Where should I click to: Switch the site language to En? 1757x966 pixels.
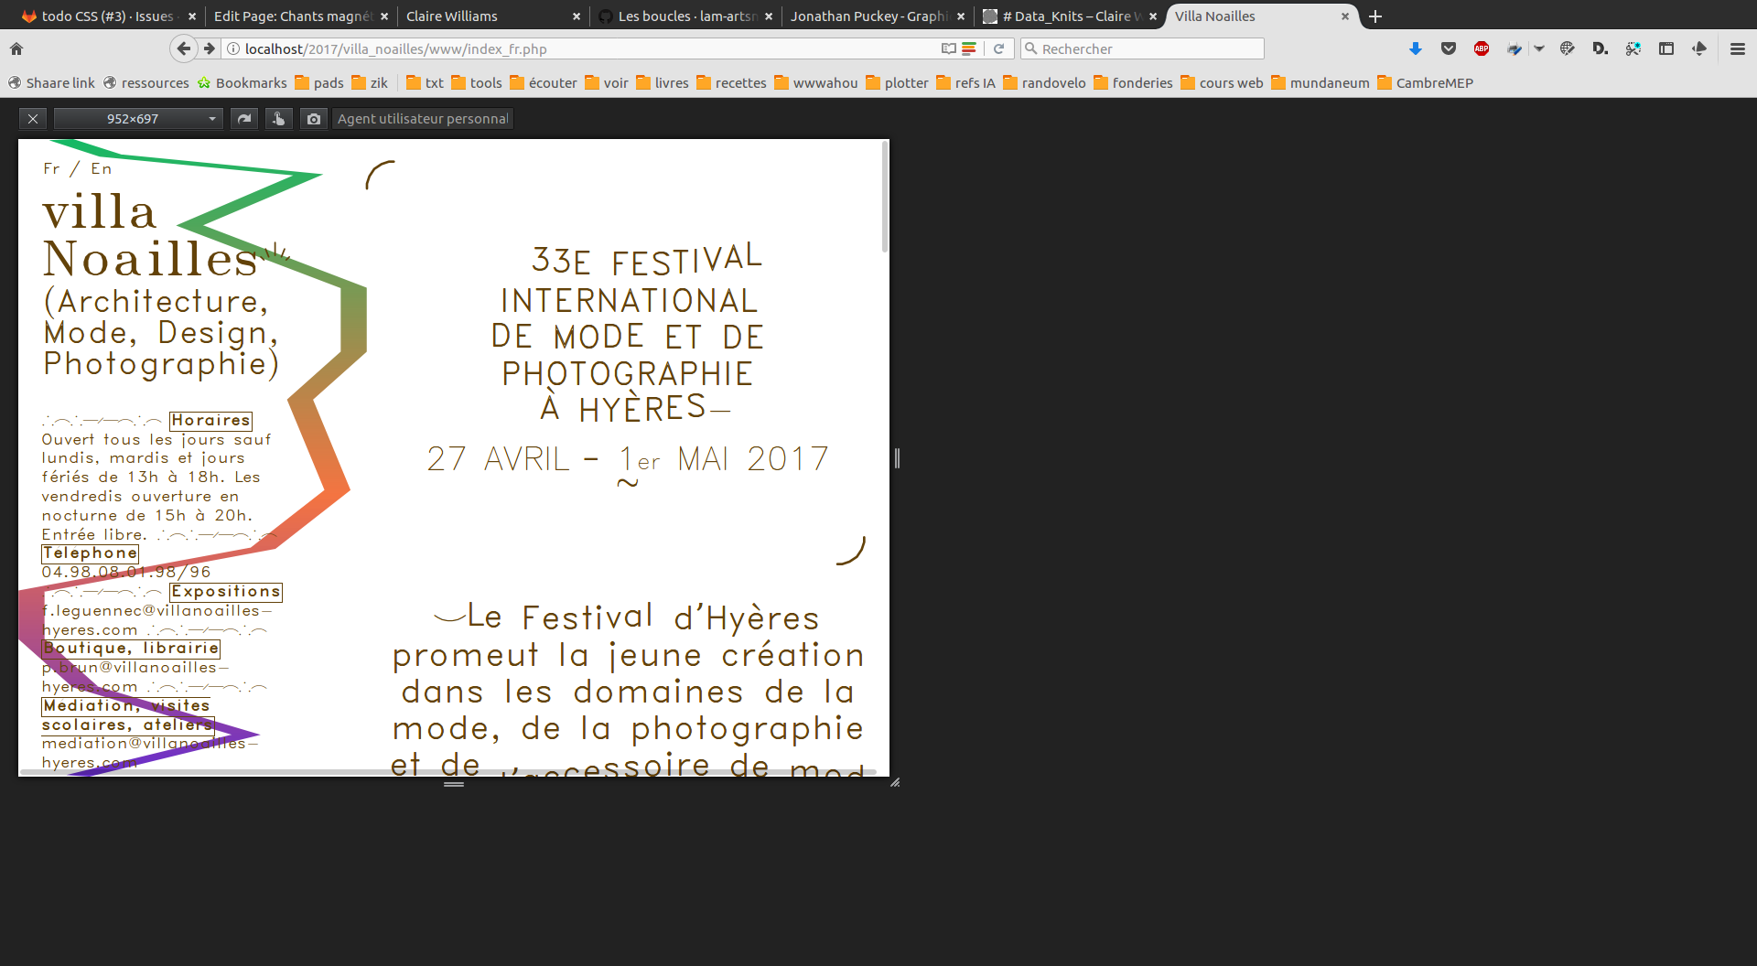102,169
